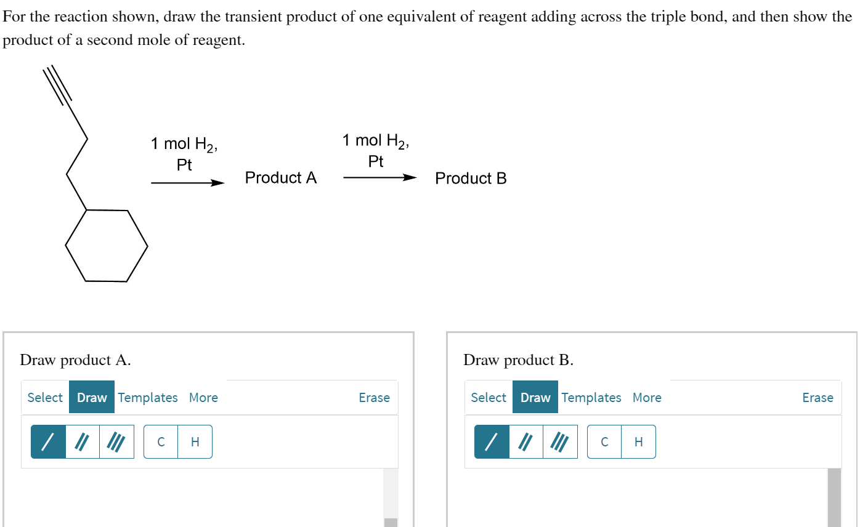Click Erase in the product A editor

click(375, 397)
